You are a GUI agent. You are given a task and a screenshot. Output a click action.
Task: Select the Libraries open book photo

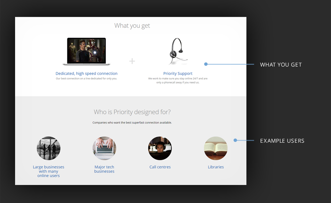(216, 148)
